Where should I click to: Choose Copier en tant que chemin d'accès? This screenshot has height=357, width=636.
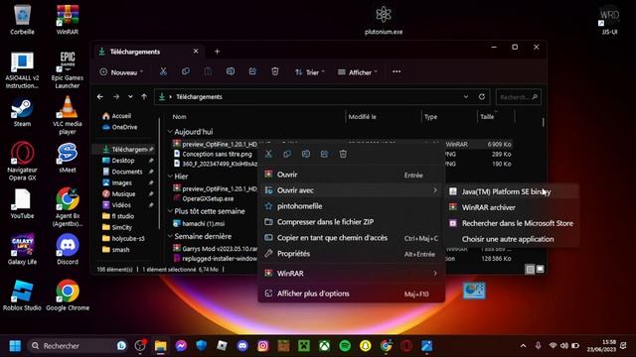pos(351,238)
